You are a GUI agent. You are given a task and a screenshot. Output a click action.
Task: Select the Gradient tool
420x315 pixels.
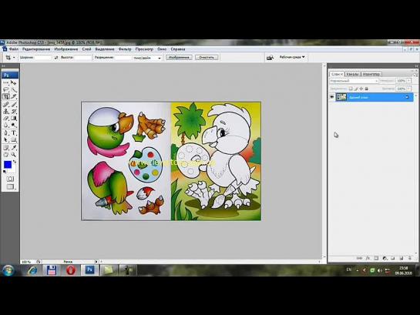pos(14,119)
